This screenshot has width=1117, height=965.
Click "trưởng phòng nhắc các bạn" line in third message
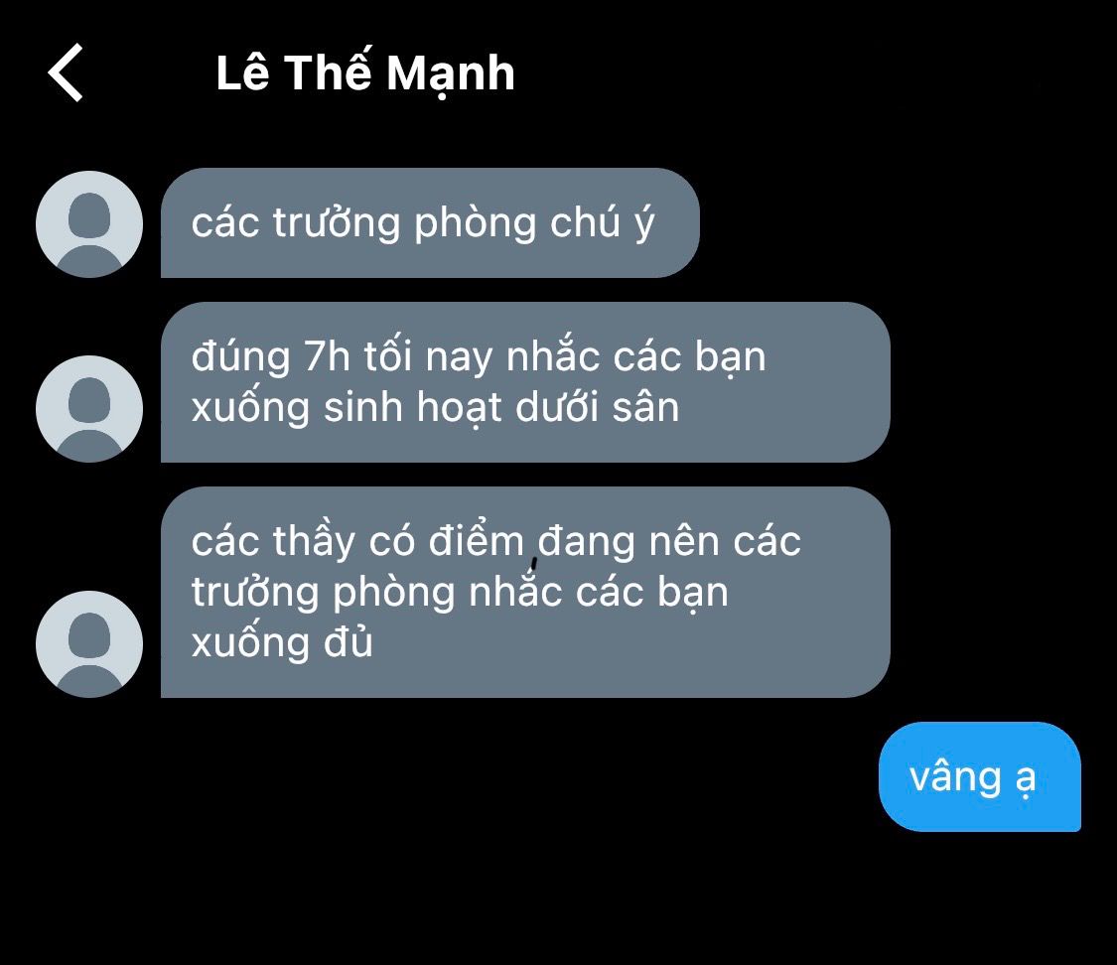point(460,592)
